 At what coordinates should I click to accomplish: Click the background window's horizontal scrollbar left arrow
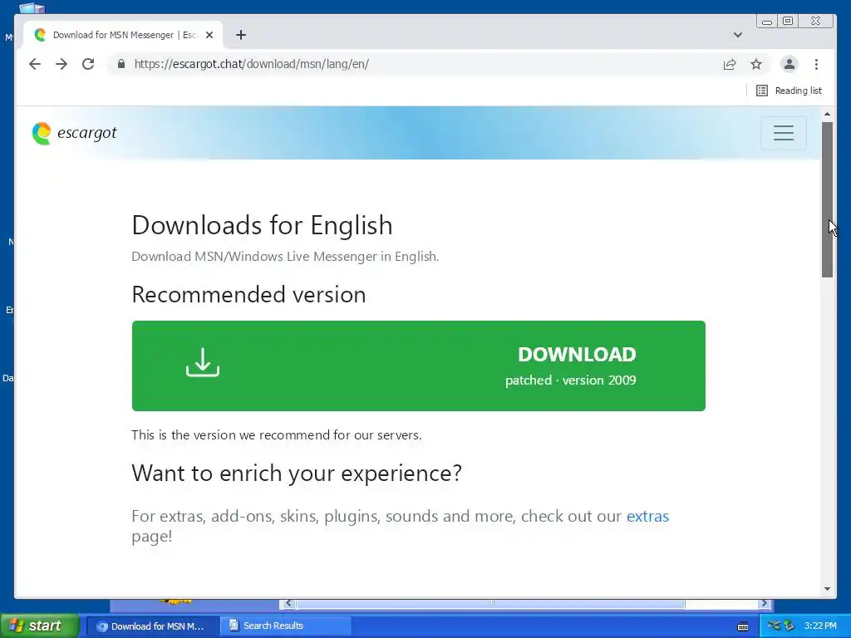(288, 603)
